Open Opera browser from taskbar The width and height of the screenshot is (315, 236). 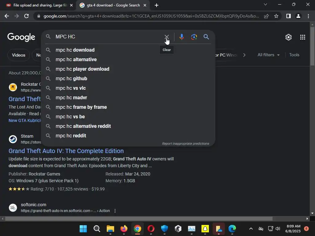tap(151, 229)
